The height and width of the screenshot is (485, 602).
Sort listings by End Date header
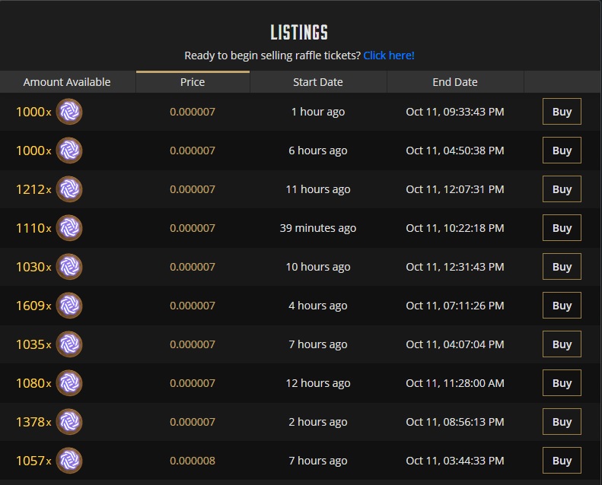pos(454,82)
